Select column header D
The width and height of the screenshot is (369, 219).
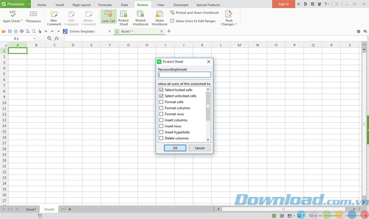click(x=73, y=45)
